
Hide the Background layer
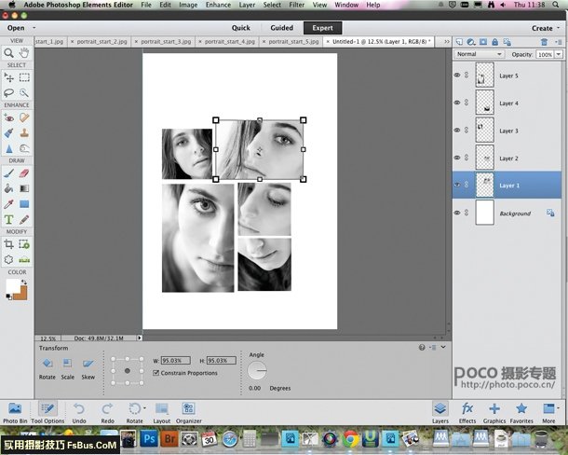[x=457, y=213]
